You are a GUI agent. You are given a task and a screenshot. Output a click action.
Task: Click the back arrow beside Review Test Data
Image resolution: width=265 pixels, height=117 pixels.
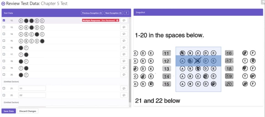[3, 4]
